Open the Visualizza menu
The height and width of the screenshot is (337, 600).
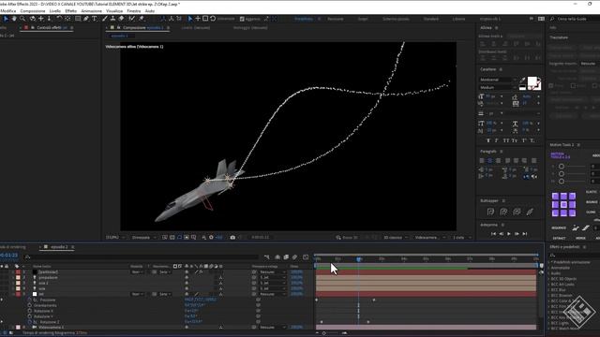[114, 11]
